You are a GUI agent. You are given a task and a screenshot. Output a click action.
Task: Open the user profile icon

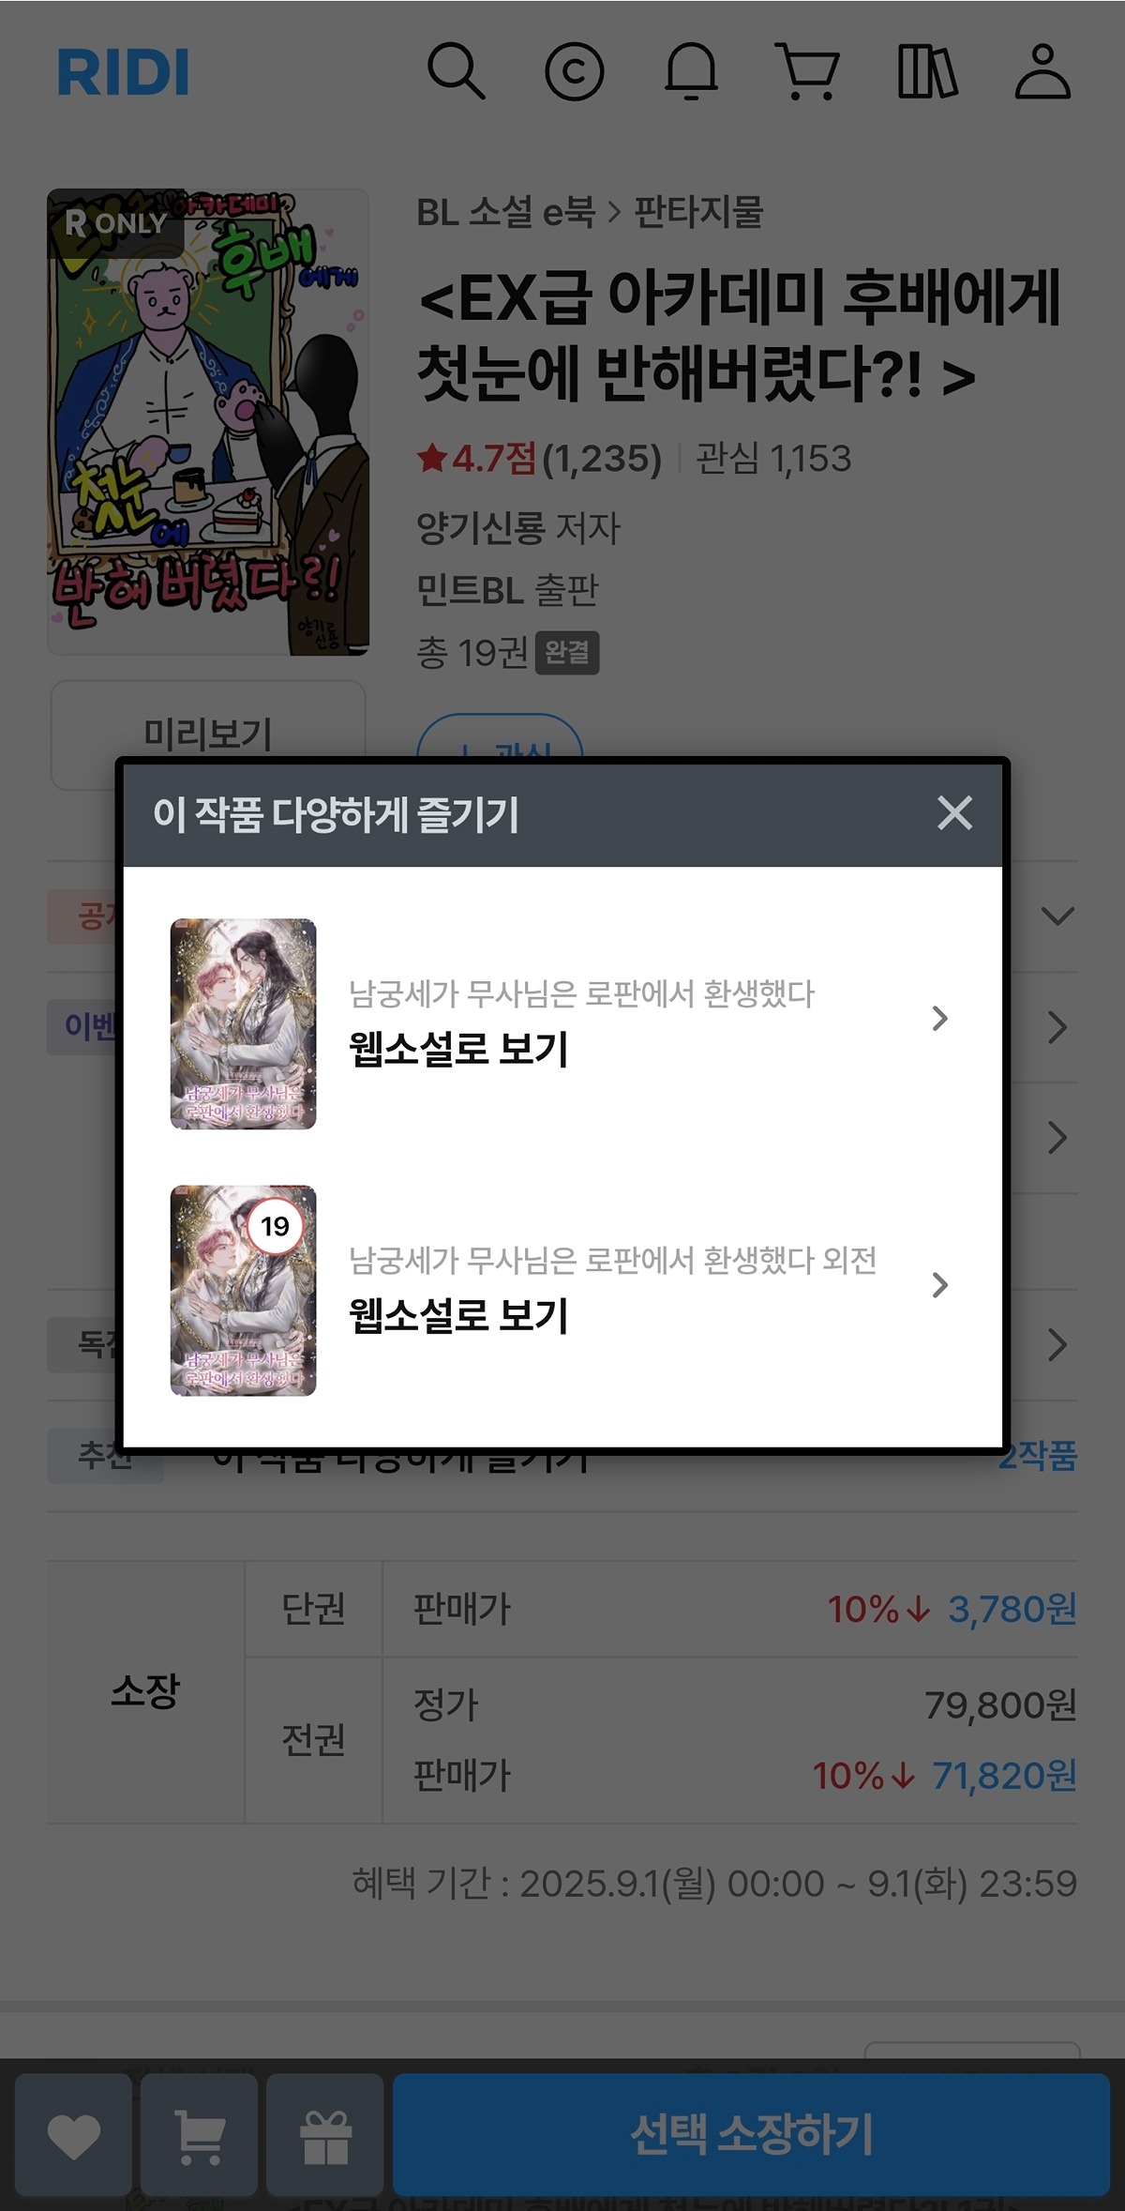pos(1042,71)
